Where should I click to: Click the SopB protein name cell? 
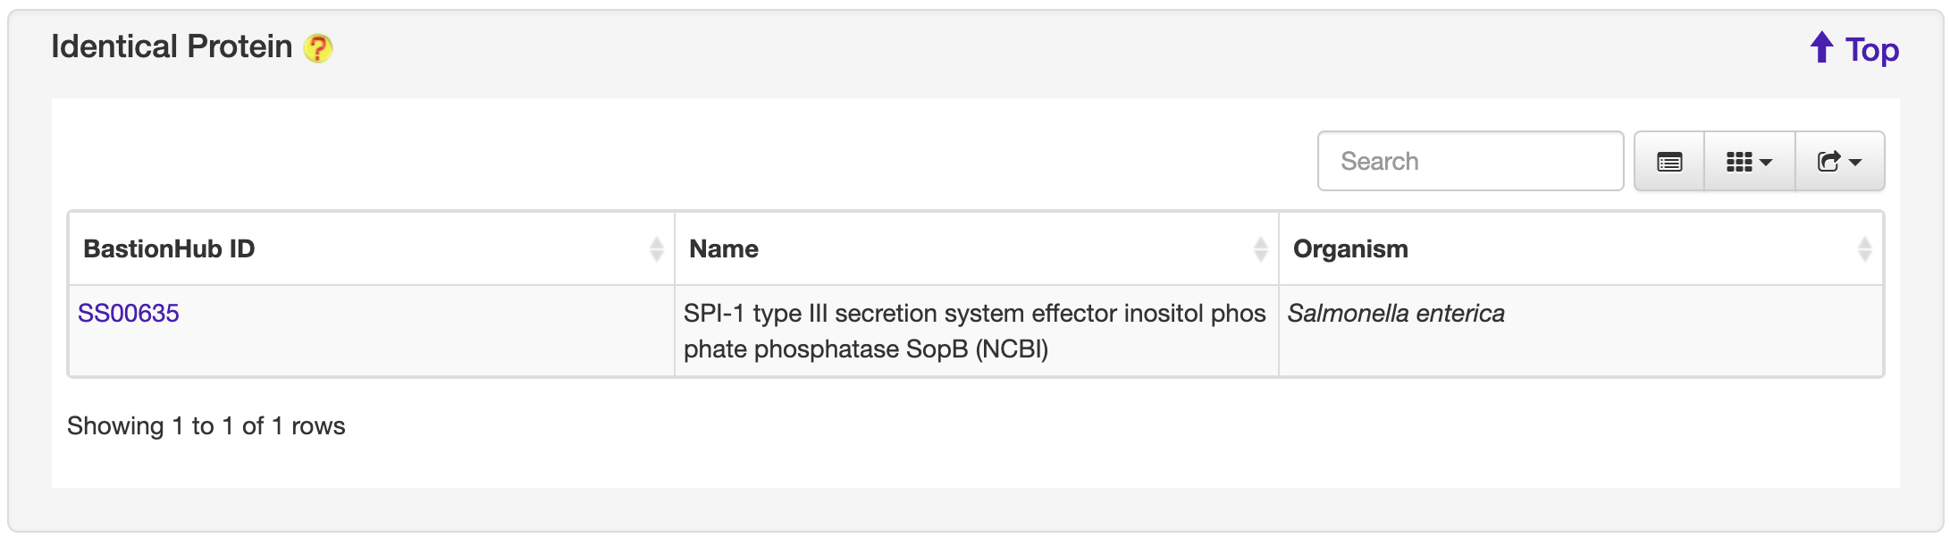[974, 331]
